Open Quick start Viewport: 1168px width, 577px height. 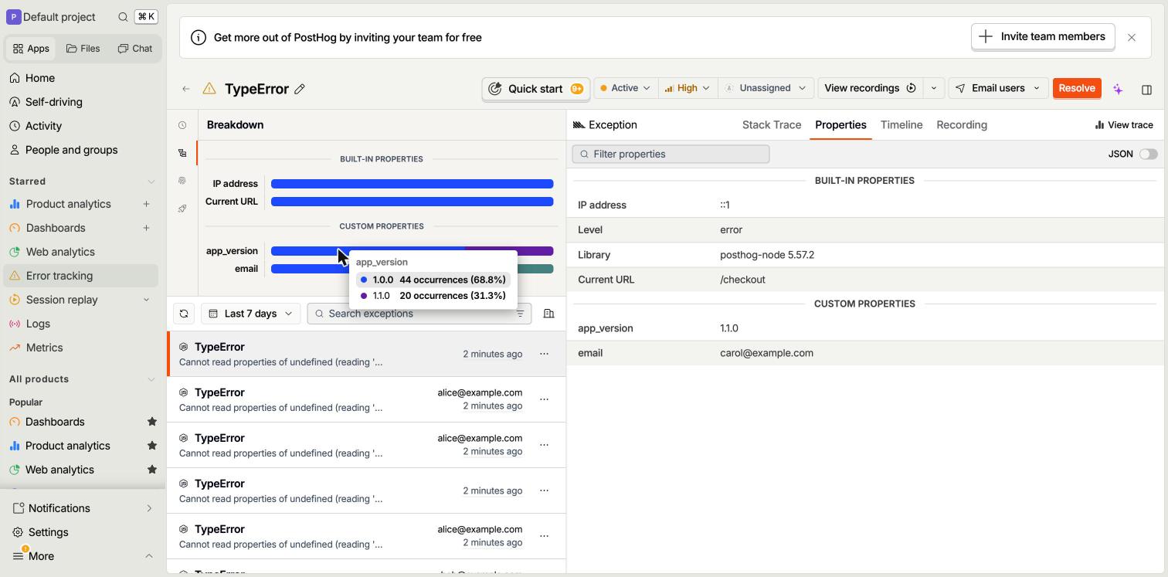click(535, 89)
